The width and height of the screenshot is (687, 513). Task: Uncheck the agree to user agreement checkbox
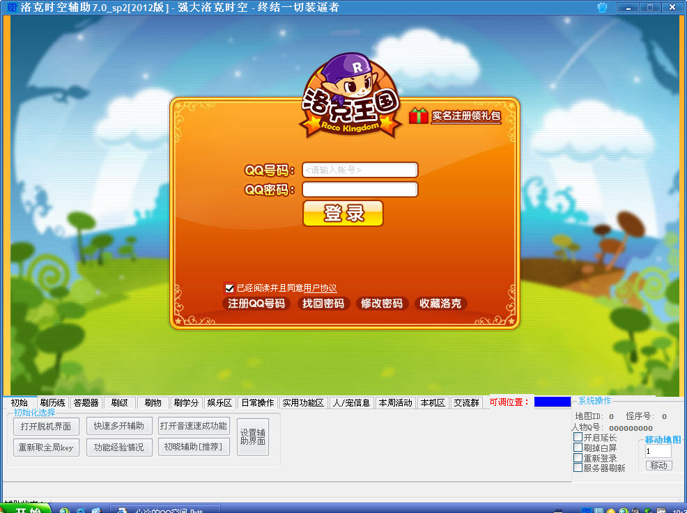tap(229, 288)
